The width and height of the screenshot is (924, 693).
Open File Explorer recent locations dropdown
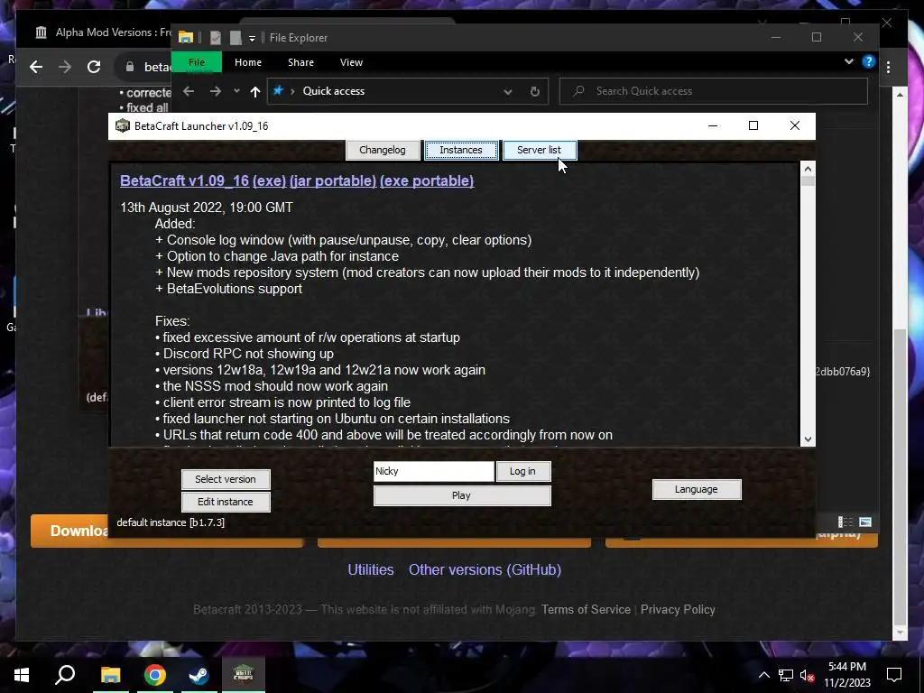(236, 91)
